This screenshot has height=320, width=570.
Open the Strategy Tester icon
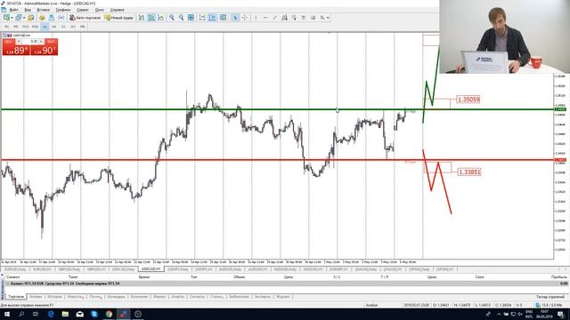[61, 18]
